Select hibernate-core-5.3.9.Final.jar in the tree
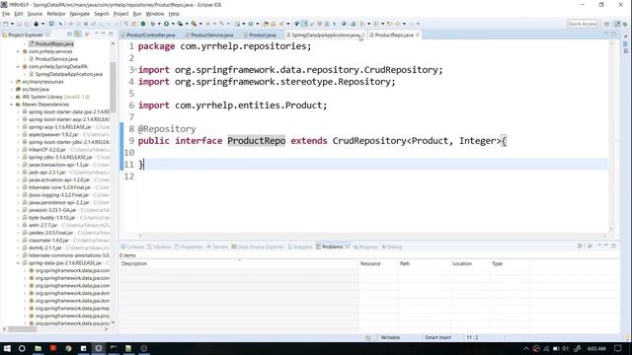 coord(59,187)
